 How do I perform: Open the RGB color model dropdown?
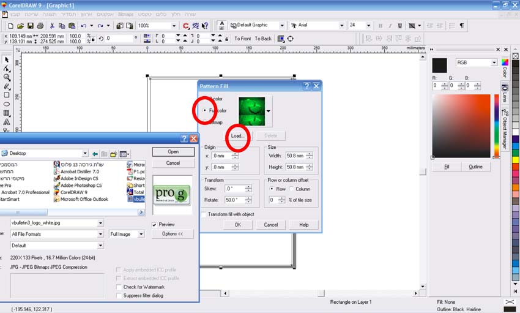click(494, 62)
